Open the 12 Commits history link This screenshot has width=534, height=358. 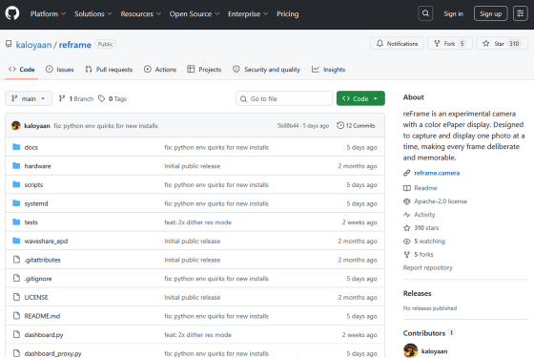(x=356, y=125)
